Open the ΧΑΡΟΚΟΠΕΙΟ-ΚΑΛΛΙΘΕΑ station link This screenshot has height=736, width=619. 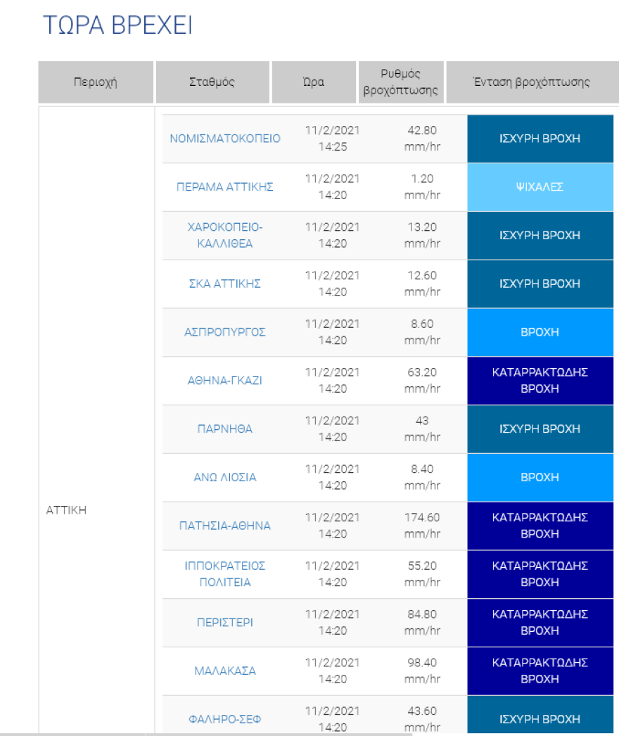(225, 236)
